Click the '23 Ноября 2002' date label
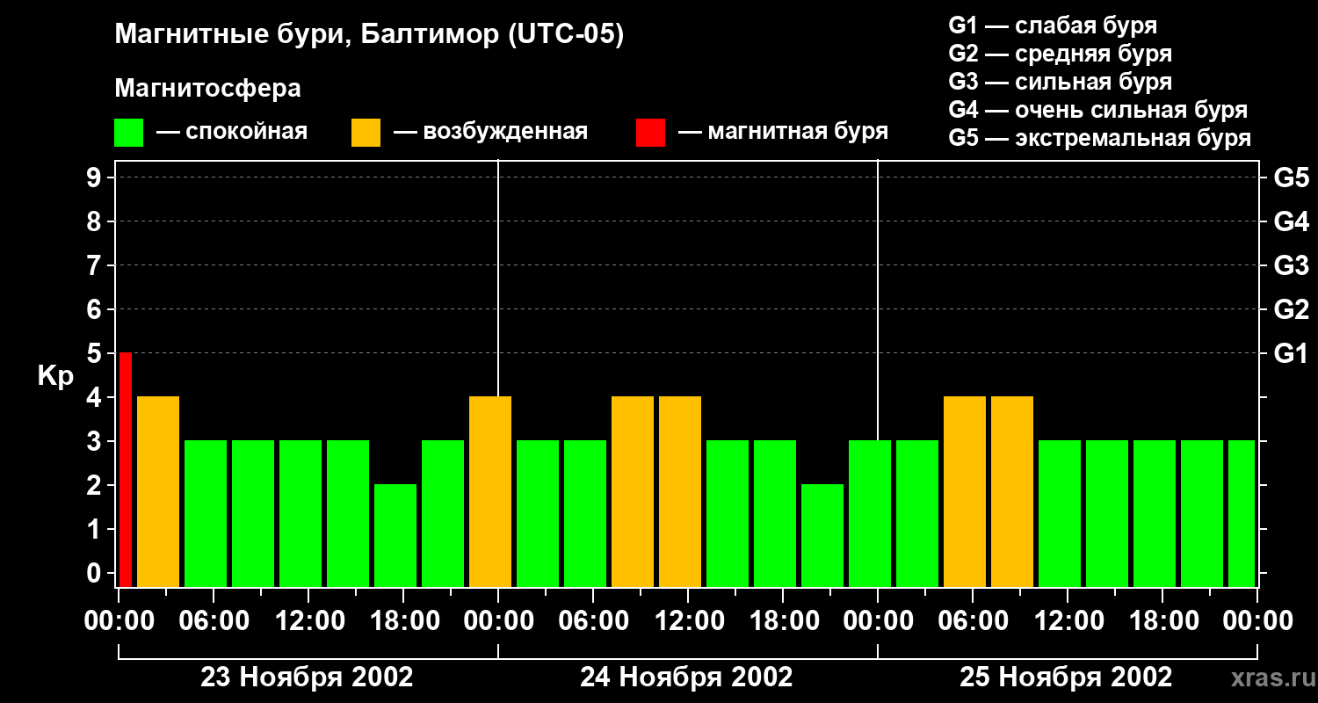The width and height of the screenshot is (1318, 703). (x=307, y=678)
